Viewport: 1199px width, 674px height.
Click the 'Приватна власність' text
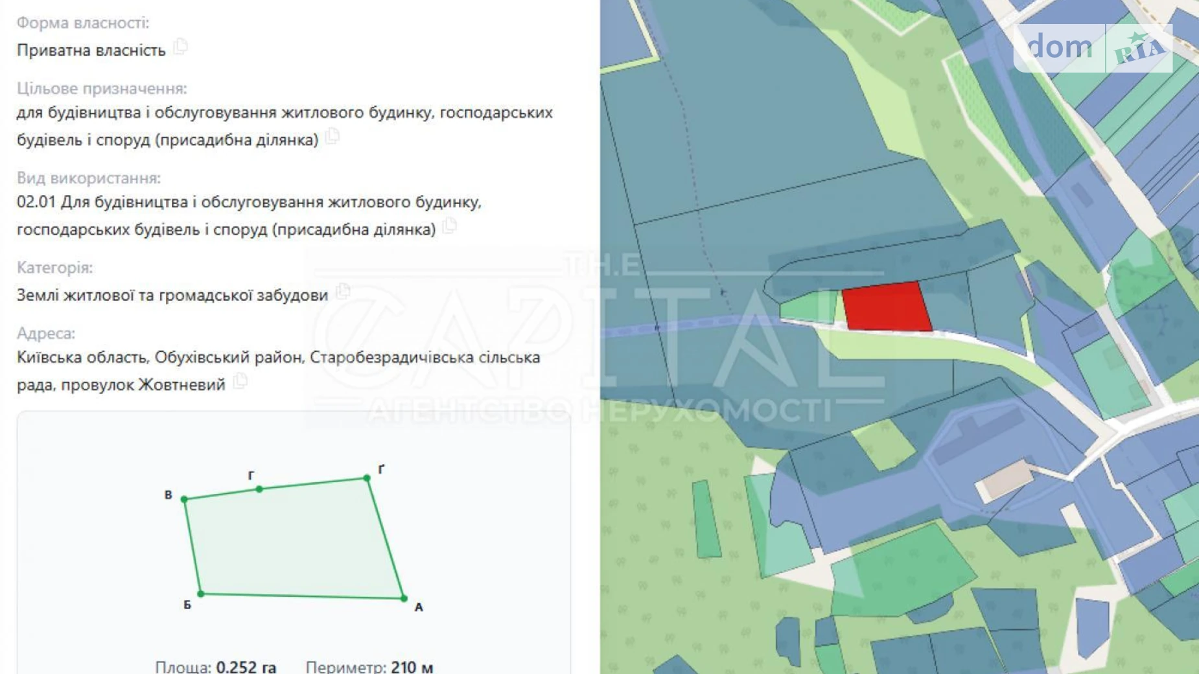(x=91, y=50)
